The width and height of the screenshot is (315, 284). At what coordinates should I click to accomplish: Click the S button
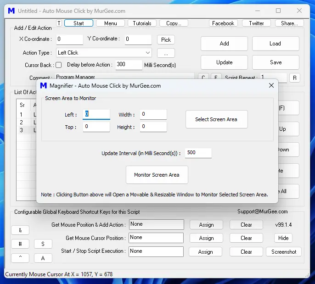click(43, 244)
